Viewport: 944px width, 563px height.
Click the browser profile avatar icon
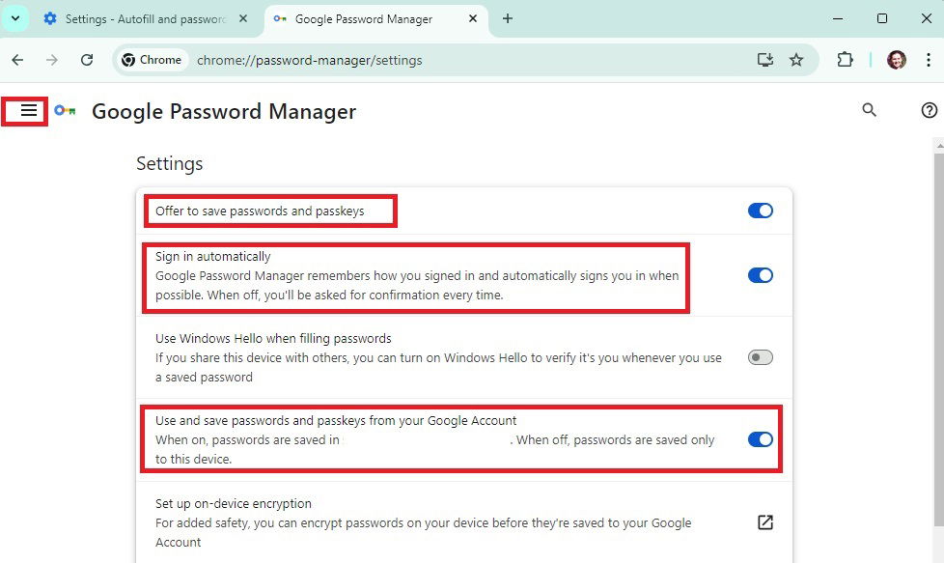pyautogui.click(x=896, y=59)
